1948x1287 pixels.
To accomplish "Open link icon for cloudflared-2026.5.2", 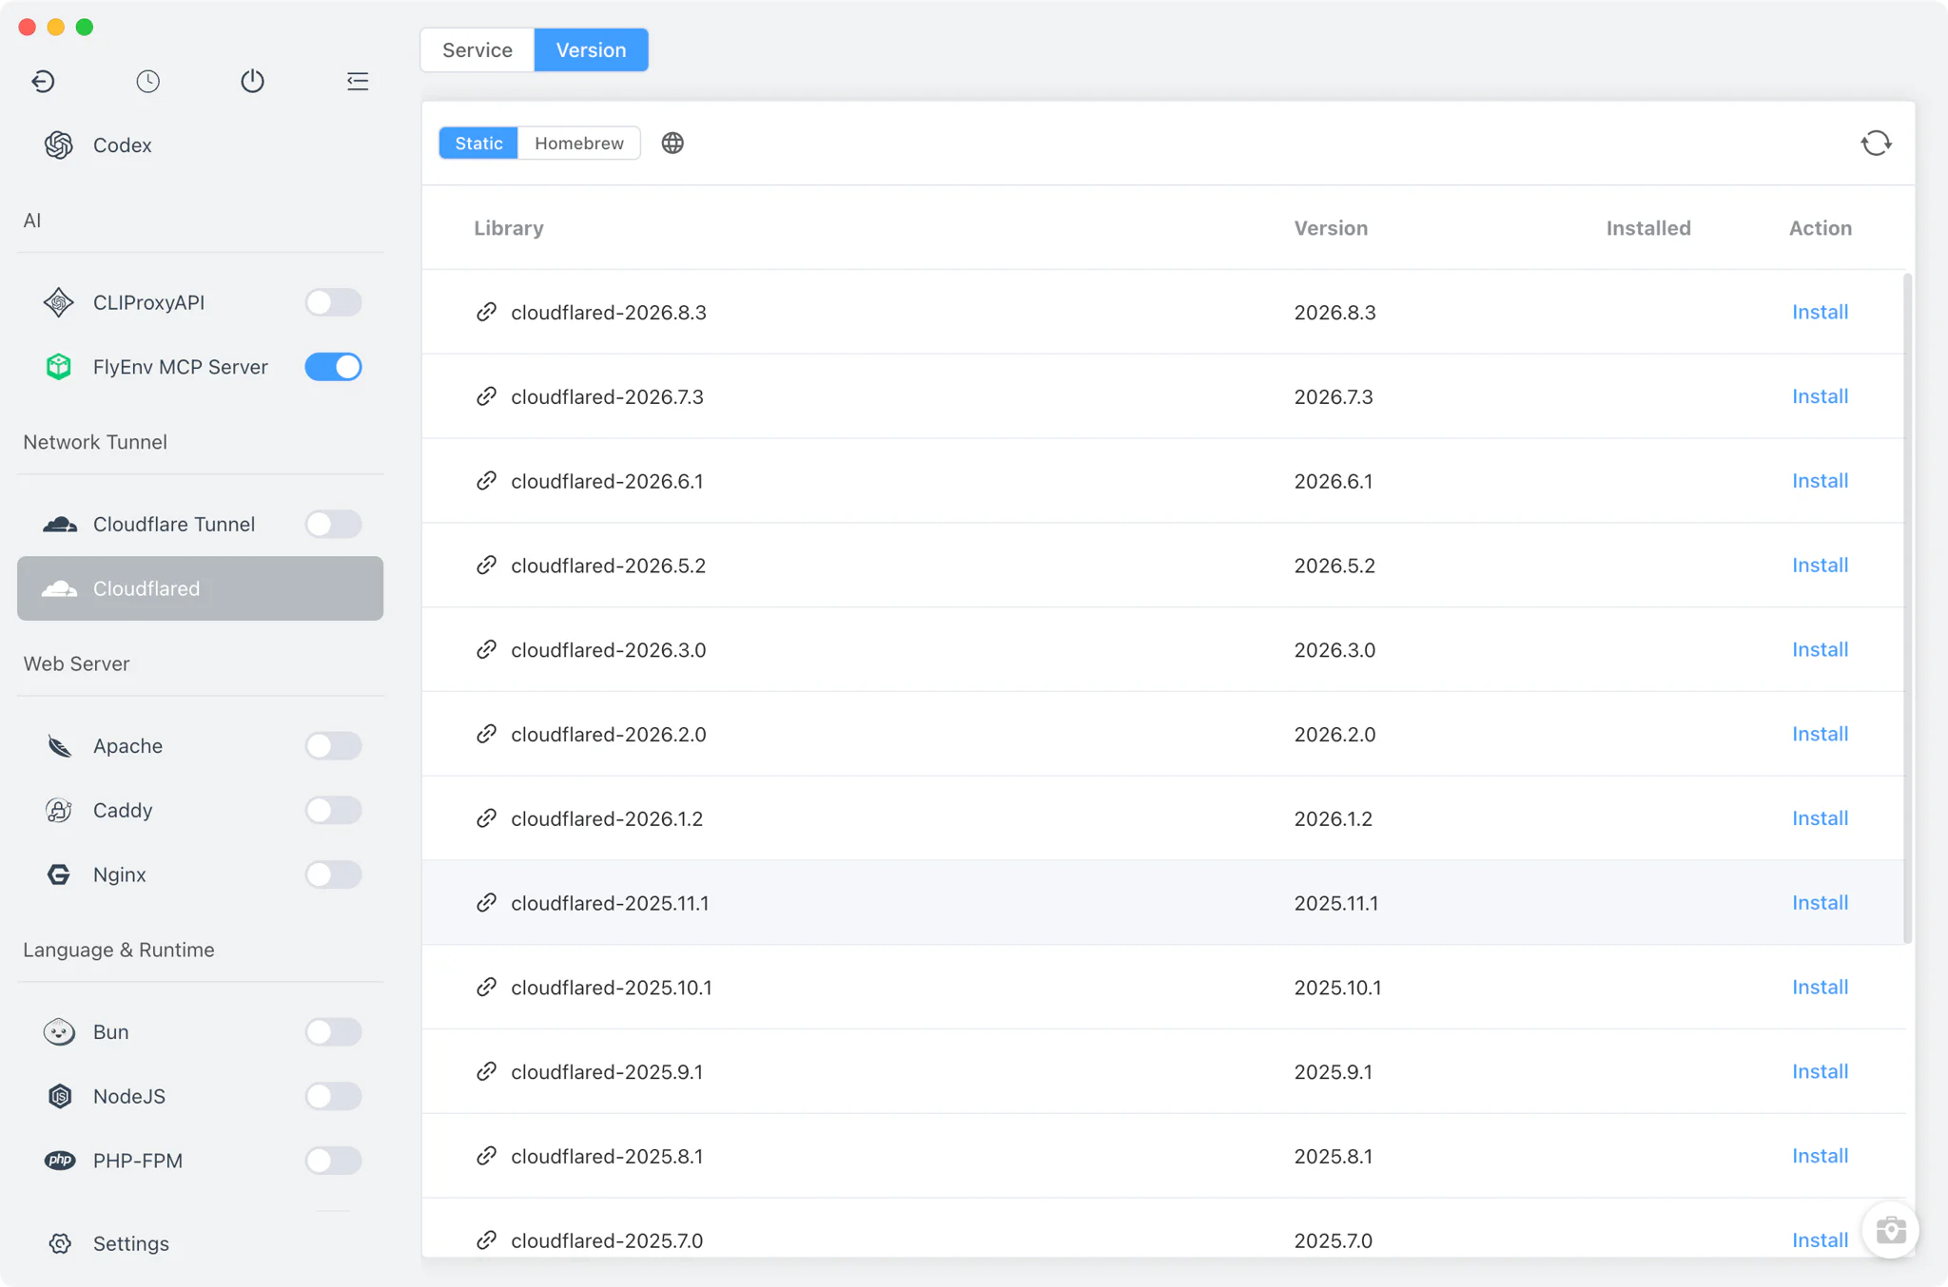I will (x=487, y=566).
